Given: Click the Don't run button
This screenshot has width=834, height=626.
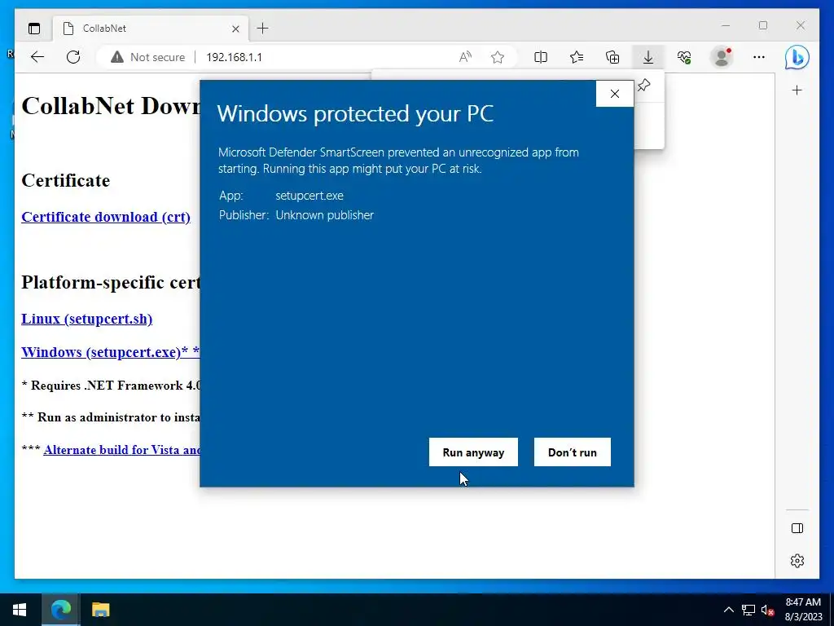Looking at the screenshot, I should tap(573, 452).
